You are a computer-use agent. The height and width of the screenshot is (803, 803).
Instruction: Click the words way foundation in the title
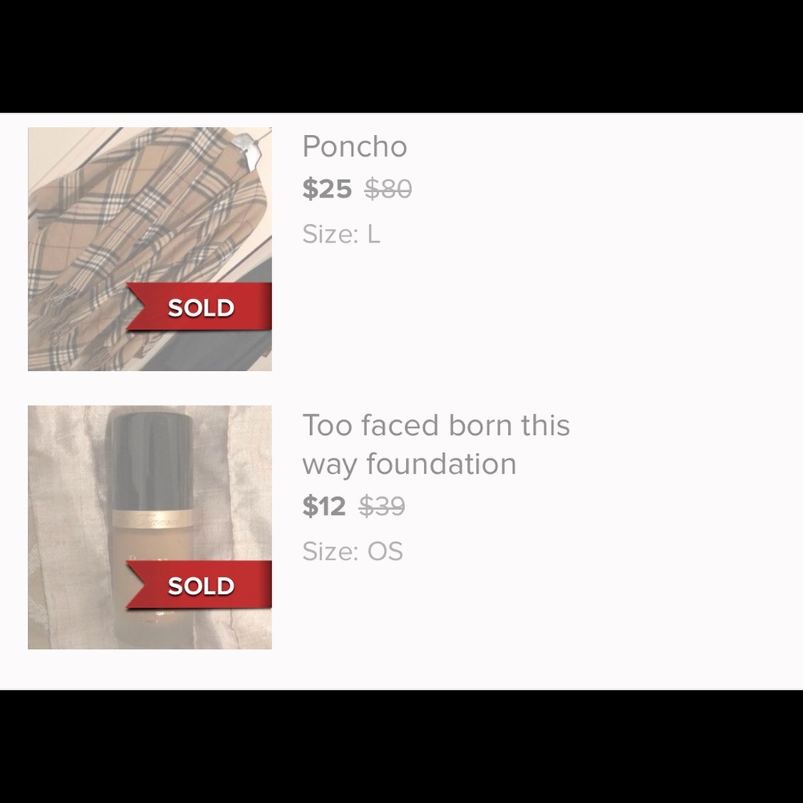[410, 464]
